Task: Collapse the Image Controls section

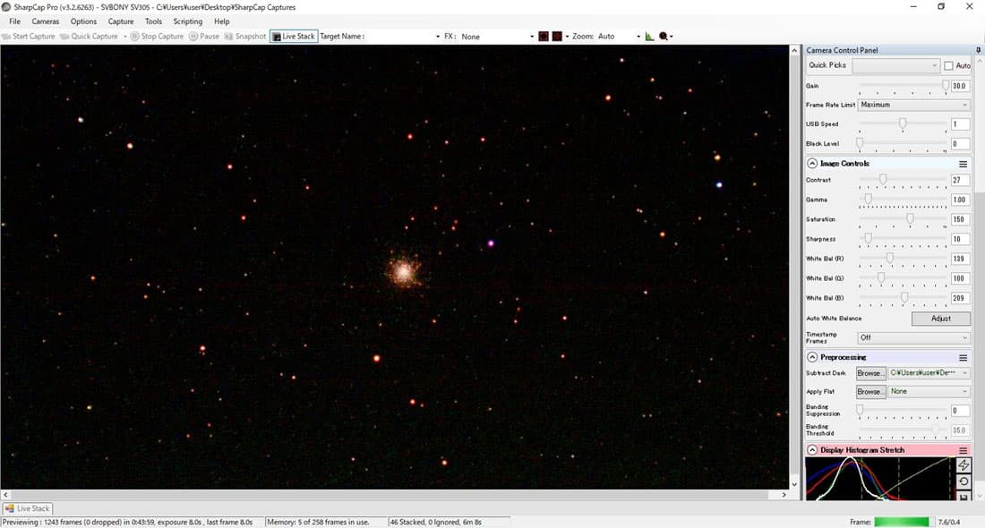Action: coord(812,164)
